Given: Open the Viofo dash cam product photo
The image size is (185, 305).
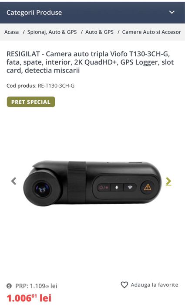Looking at the screenshot, I should (92, 183).
